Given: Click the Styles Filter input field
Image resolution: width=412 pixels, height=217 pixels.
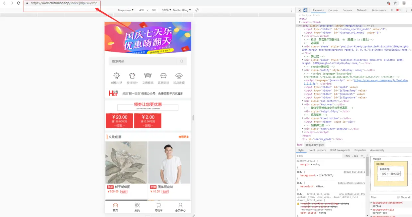Looking at the screenshot, I should click(319, 156).
